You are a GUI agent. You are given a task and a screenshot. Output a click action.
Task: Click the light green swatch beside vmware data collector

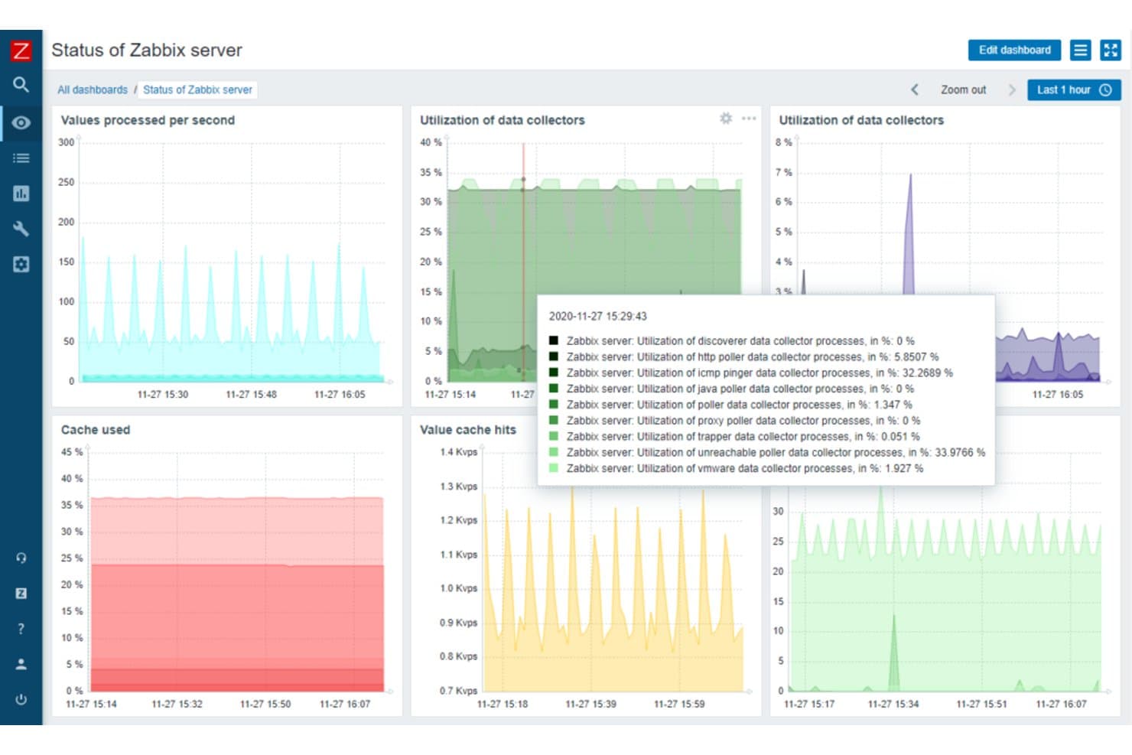tap(554, 467)
